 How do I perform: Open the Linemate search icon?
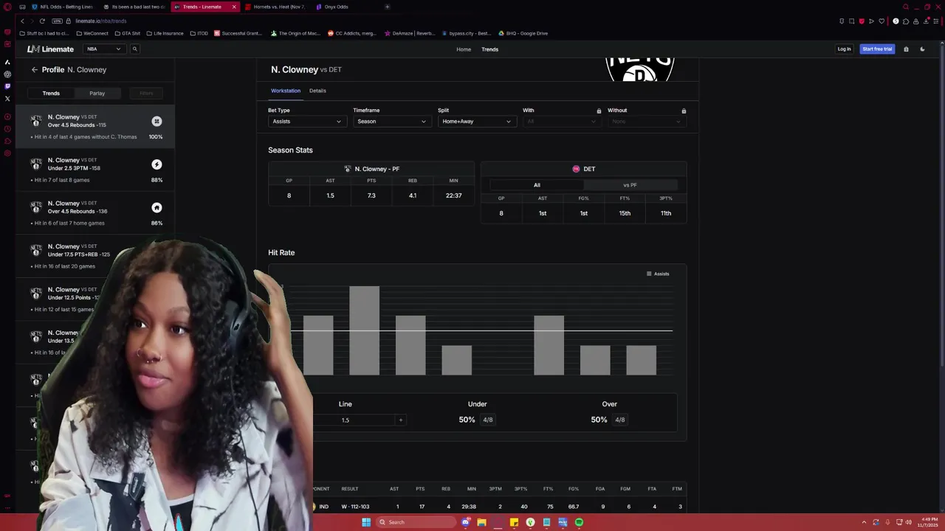click(x=134, y=49)
